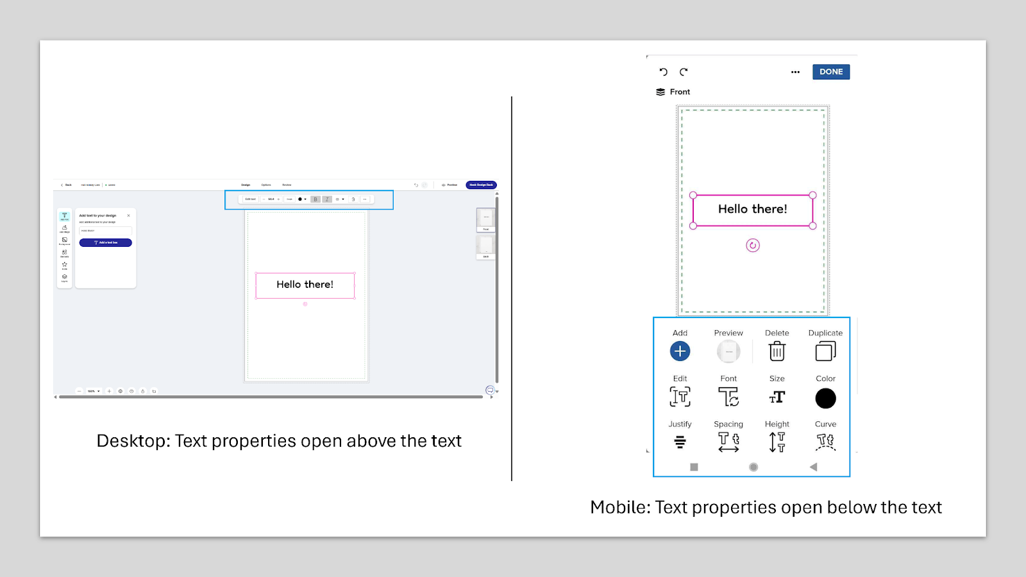Open the Font tool in mobile panel

728,397
